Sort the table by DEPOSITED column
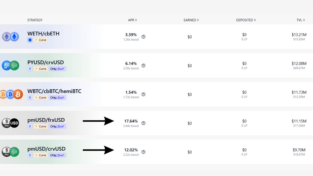 click(246, 20)
